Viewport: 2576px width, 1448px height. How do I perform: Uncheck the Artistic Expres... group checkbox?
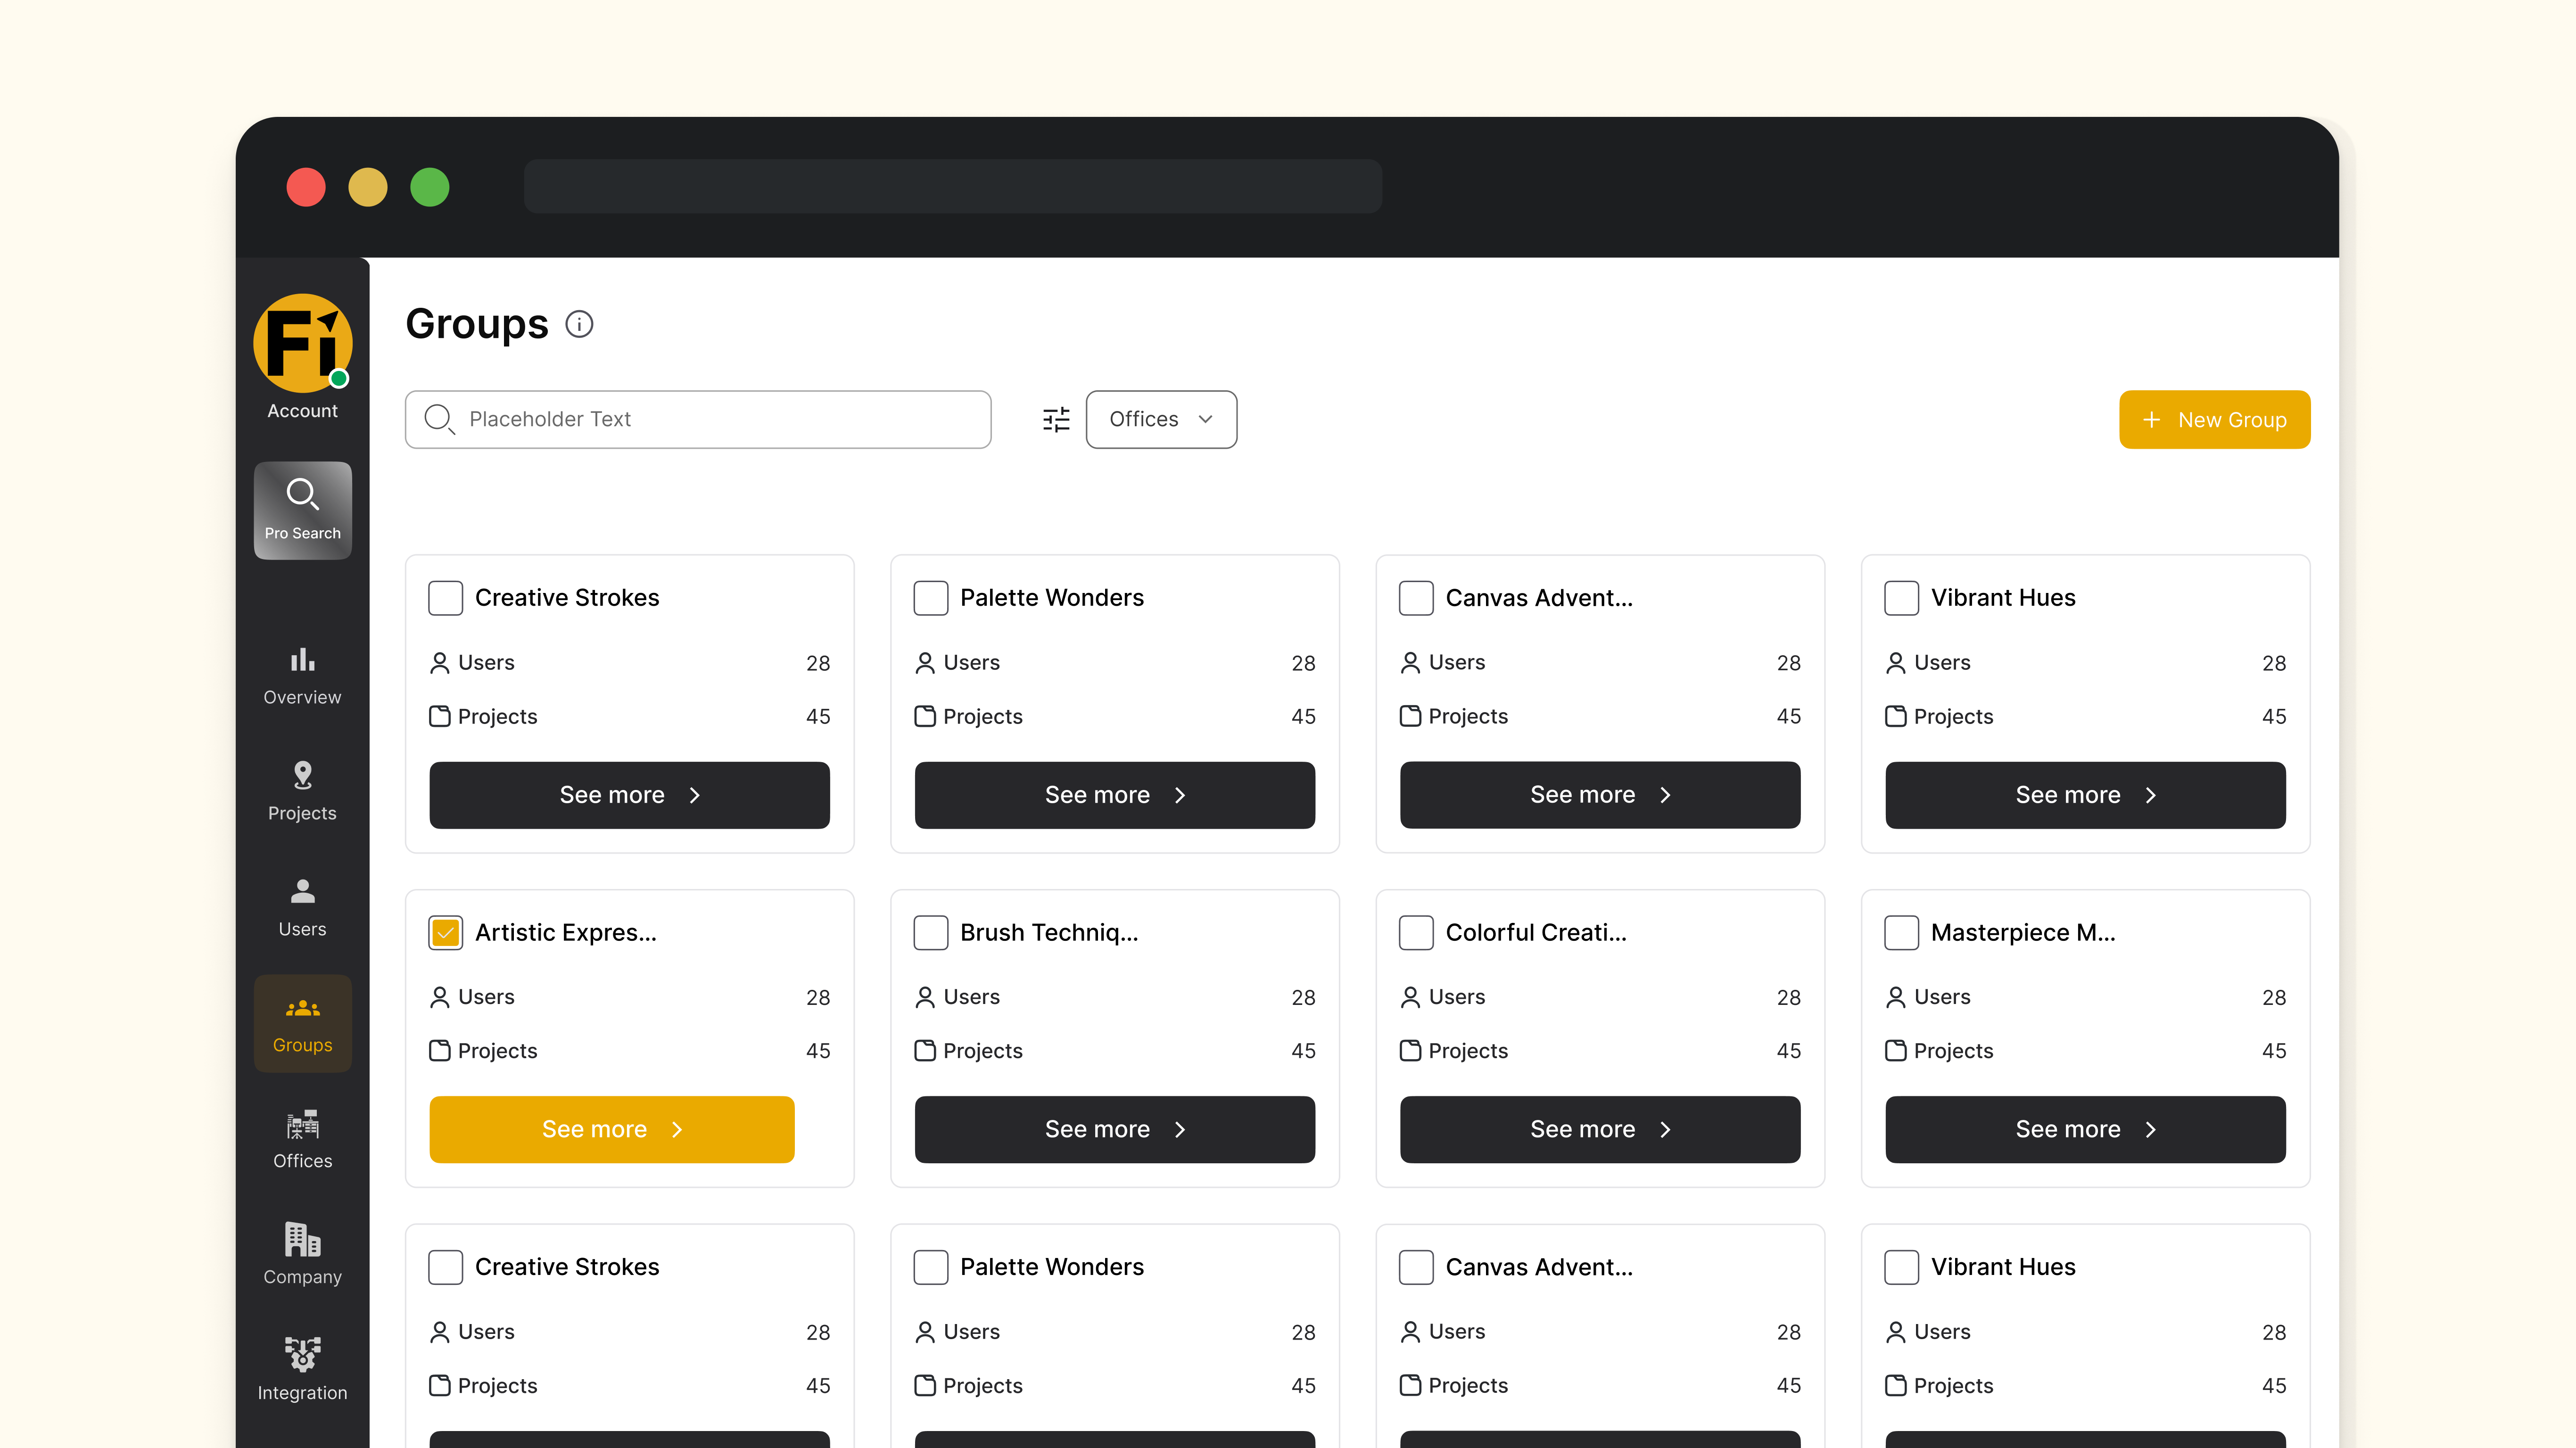[x=446, y=932]
